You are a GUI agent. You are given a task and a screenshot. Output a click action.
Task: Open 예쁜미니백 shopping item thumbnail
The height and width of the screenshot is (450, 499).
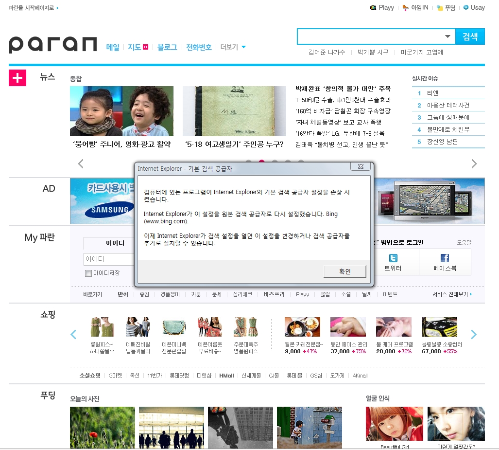(174, 327)
